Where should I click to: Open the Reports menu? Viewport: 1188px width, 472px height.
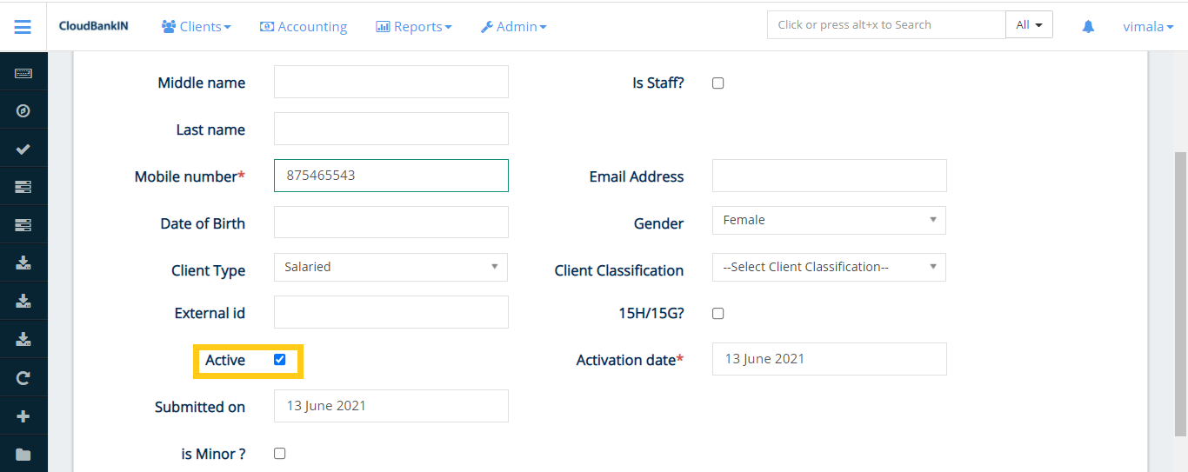tap(414, 27)
